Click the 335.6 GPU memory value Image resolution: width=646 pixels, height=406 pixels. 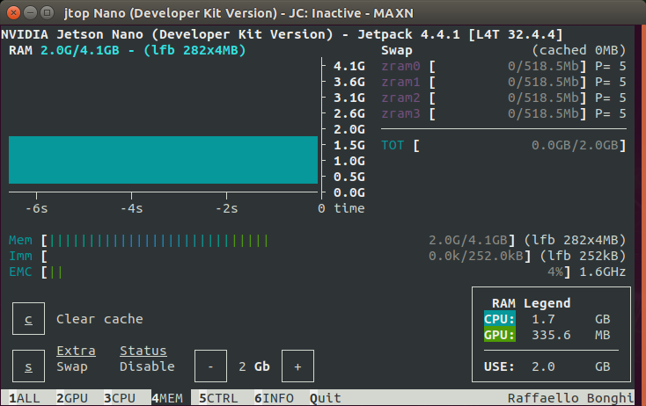point(551,335)
